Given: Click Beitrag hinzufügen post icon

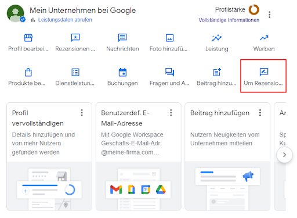Looking at the screenshot, I should [x=217, y=72].
